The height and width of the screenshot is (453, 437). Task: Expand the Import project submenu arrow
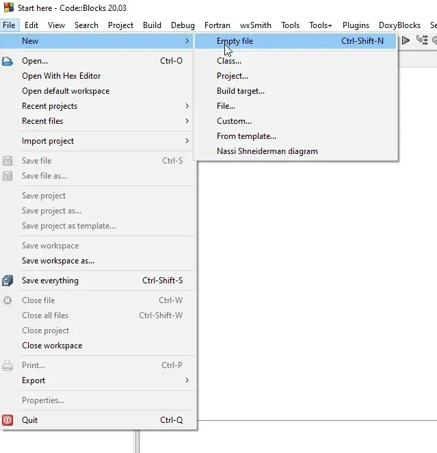point(187,141)
